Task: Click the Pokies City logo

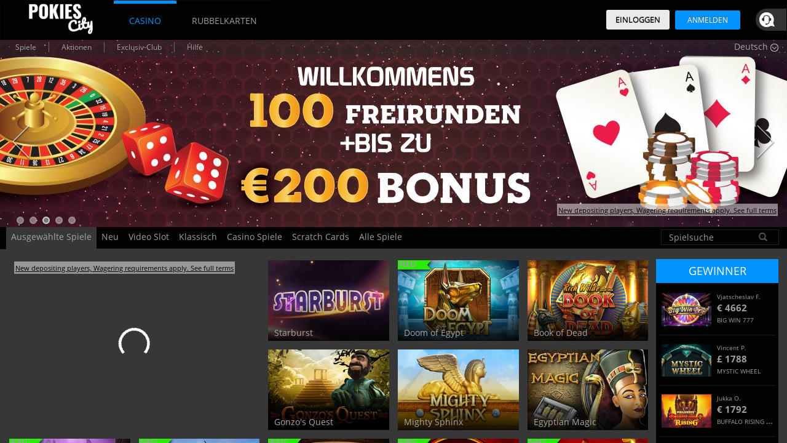Action: [x=61, y=18]
